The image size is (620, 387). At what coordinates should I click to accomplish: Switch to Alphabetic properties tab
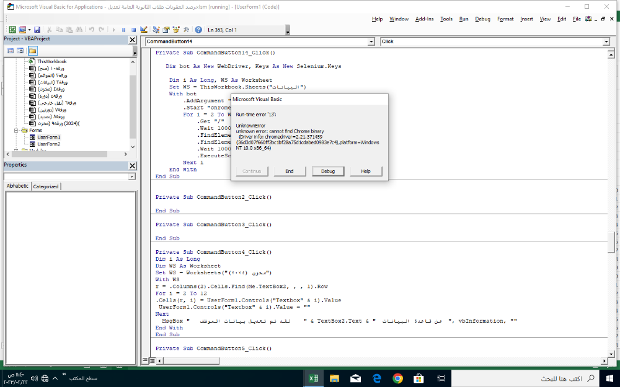point(17,186)
